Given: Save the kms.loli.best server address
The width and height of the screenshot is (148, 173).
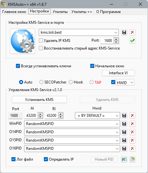Looking at the screenshot, I should 124,32.
